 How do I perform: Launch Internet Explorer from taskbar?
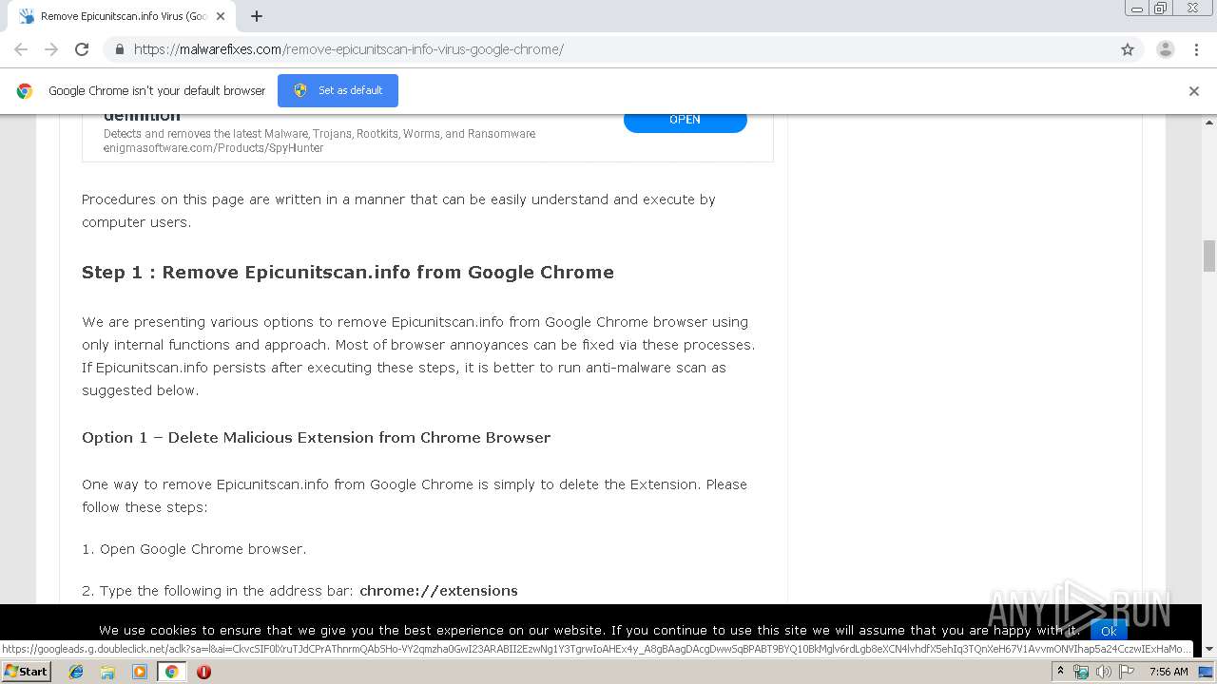pyautogui.click(x=76, y=672)
